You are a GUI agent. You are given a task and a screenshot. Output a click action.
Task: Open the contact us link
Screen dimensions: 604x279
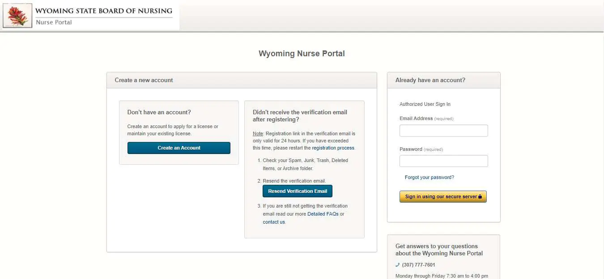tap(273, 222)
